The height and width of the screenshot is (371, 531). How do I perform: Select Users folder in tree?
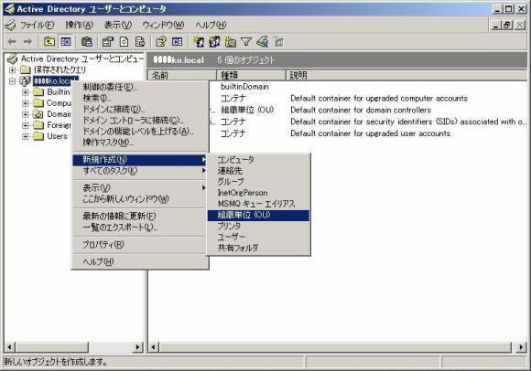57,136
